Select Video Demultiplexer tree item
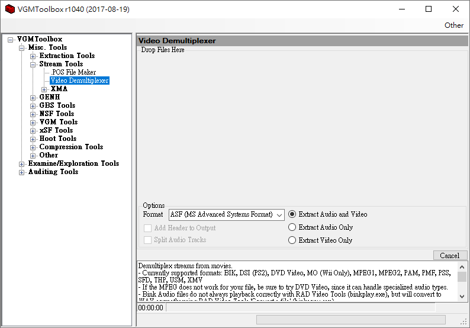Screen dimensions: 470x328 79,81
